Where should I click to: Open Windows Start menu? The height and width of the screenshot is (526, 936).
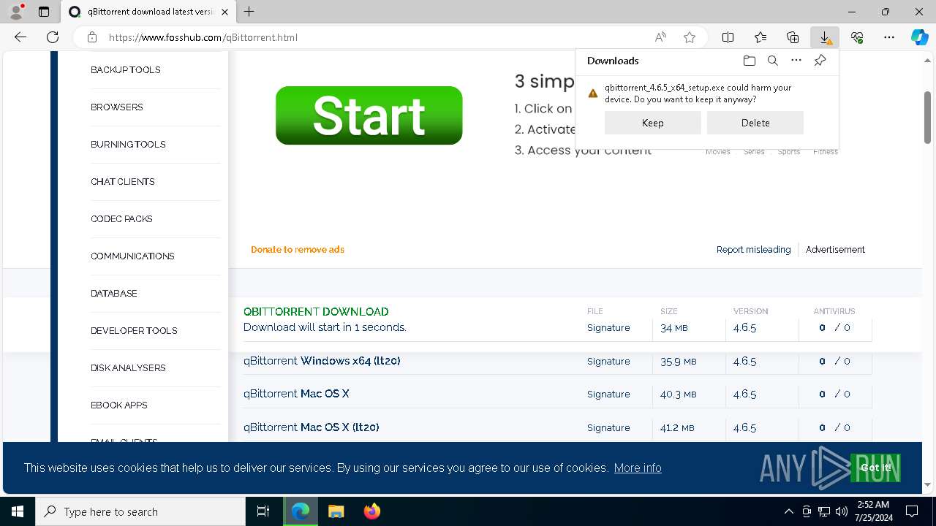tap(18, 511)
